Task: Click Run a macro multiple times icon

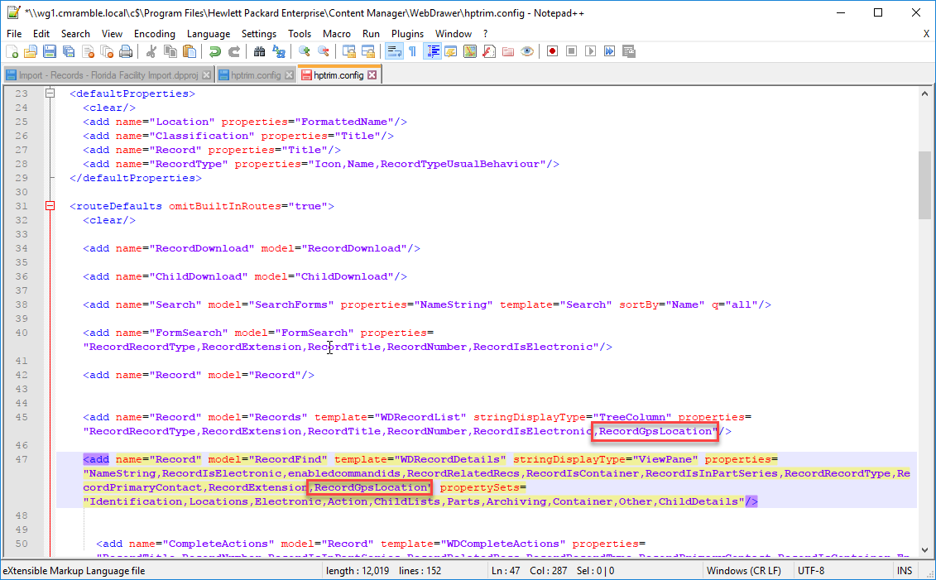Action: [609, 52]
